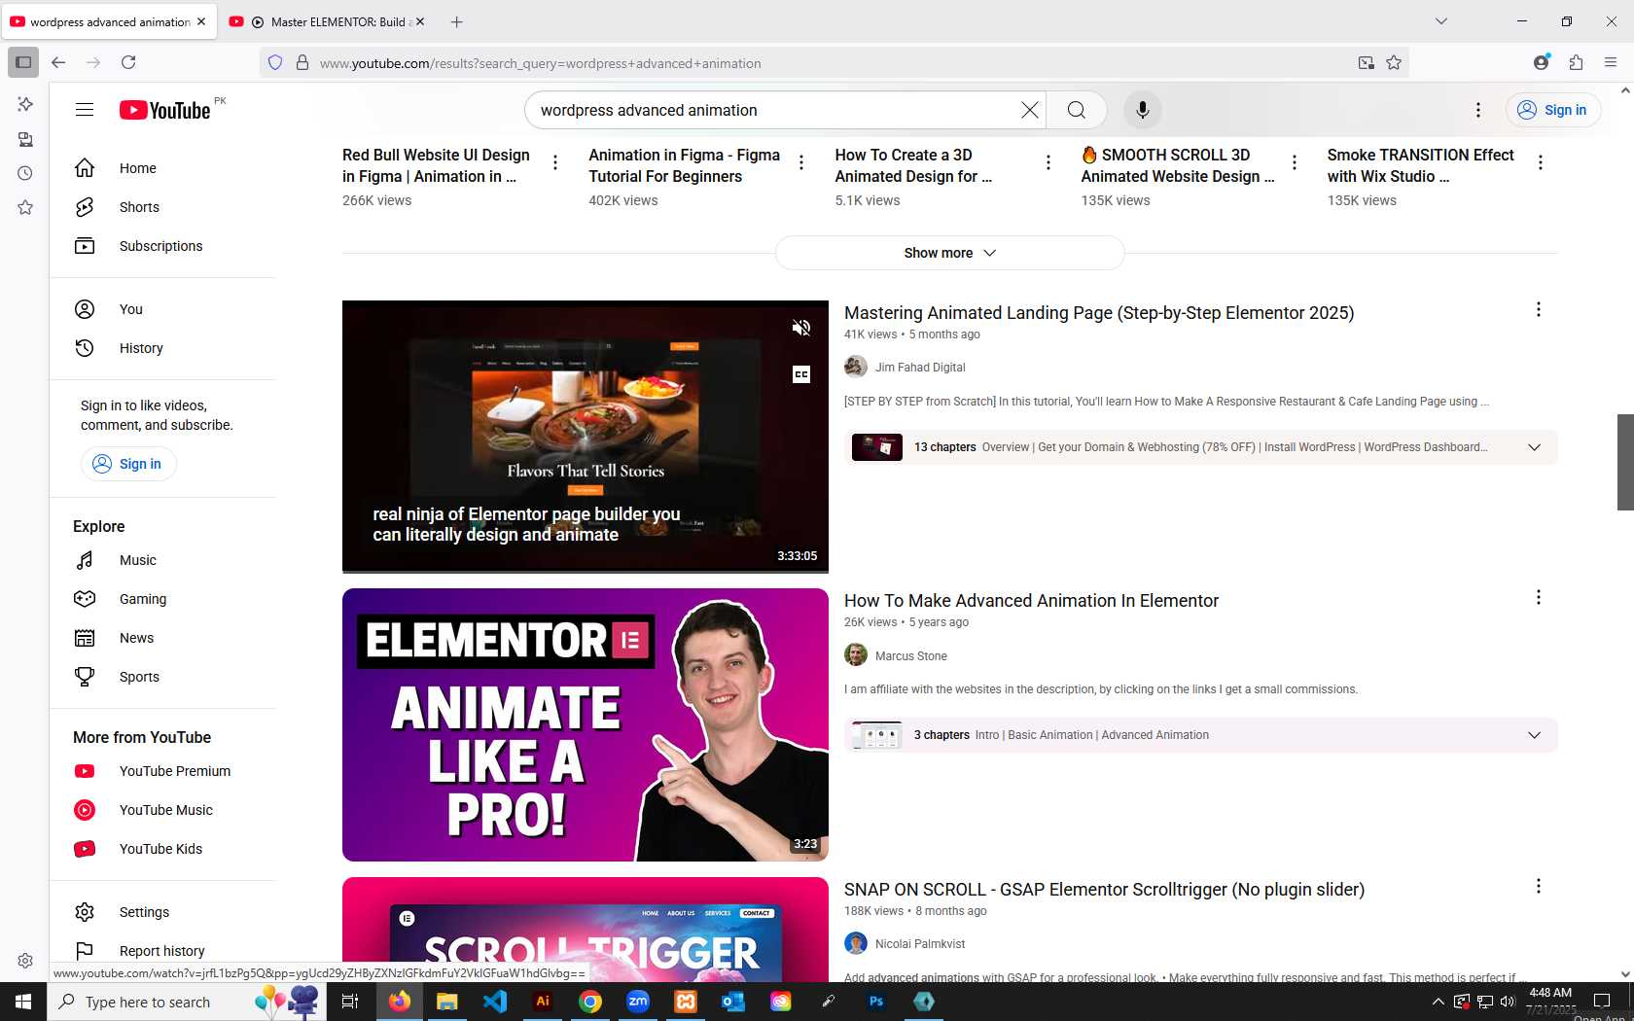The image size is (1634, 1021).
Task: Start voice search with microphone icon
Action: pos(1143,110)
